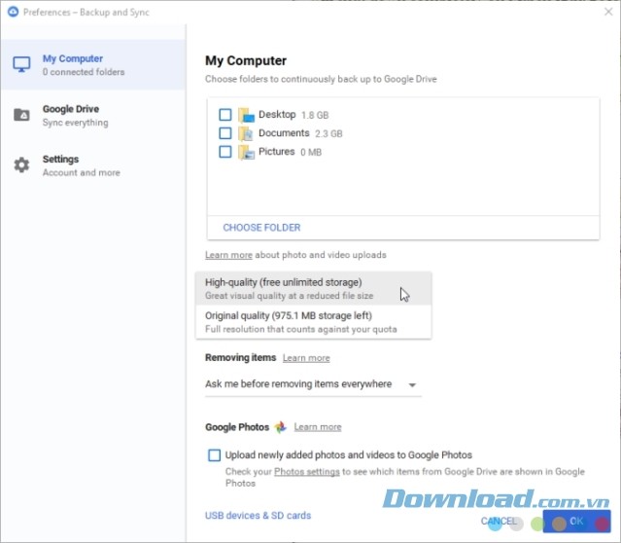
Task: Switch to Google Drive section
Action: coord(93,115)
